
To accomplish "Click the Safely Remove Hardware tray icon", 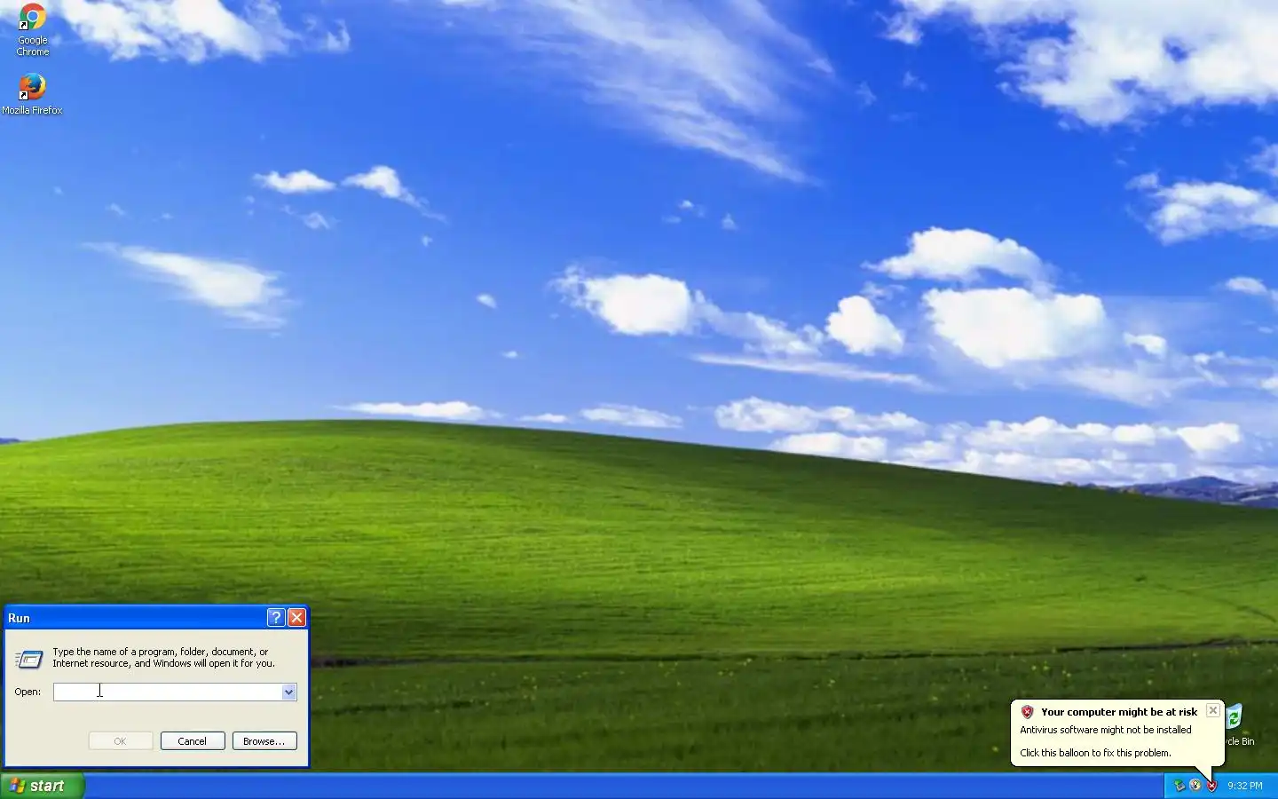I will coord(1179,786).
